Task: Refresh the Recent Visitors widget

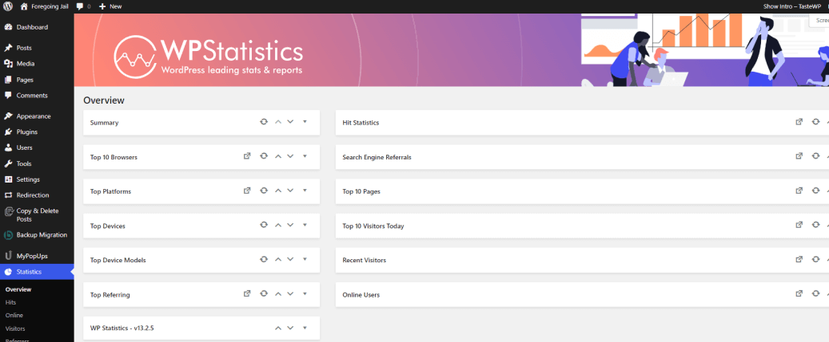Action: [815, 259]
